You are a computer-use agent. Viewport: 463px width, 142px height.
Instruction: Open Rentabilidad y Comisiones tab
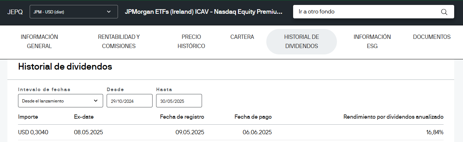click(119, 41)
